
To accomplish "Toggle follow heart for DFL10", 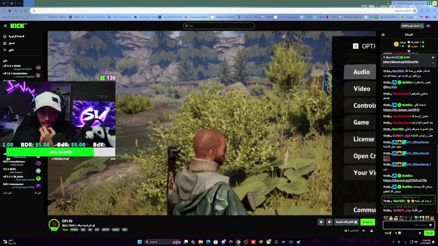I will pos(329,222).
